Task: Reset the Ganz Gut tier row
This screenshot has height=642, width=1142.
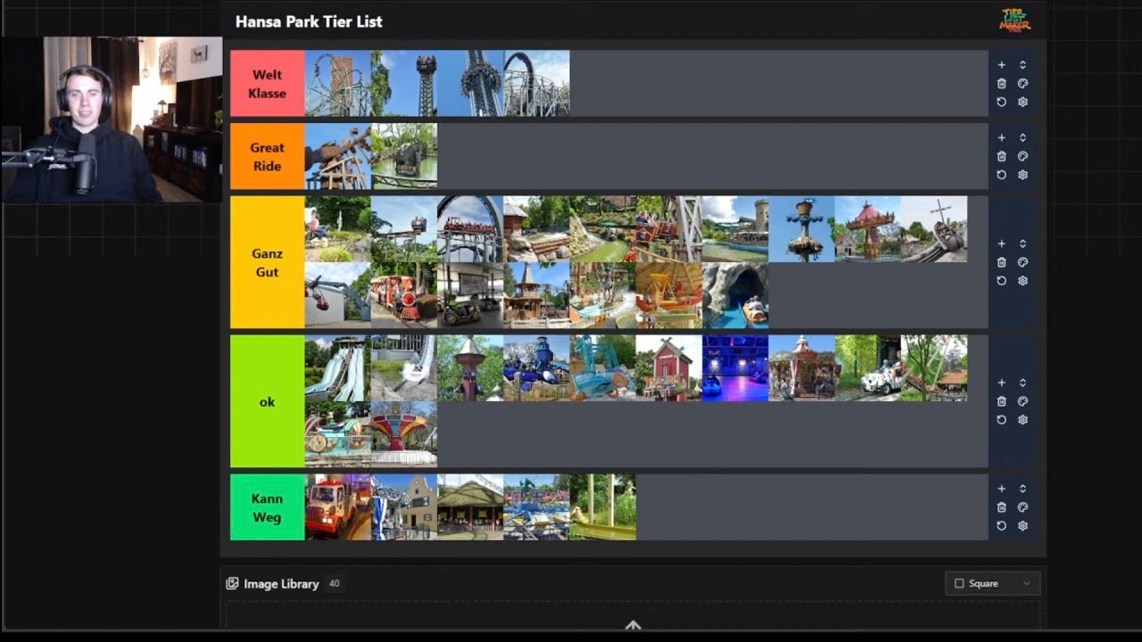Action: [1001, 281]
